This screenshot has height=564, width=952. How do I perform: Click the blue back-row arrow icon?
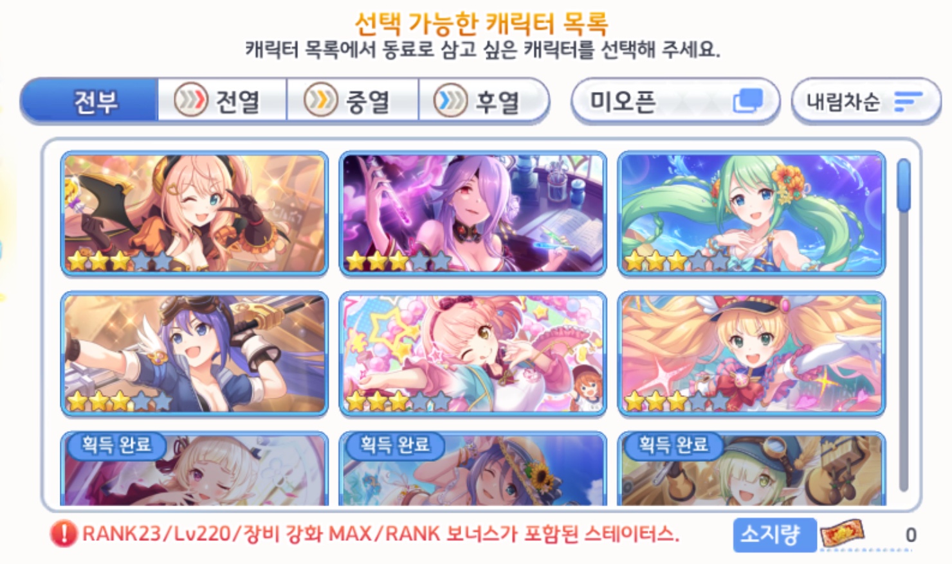coord(450,100)
